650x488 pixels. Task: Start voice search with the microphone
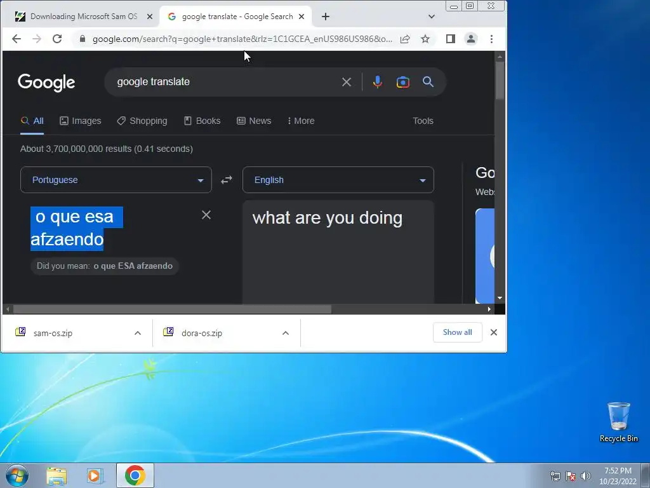point(377,82)
